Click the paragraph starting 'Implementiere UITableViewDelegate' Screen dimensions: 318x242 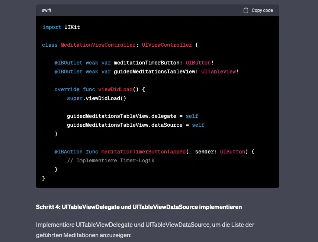tap(145, 230)
